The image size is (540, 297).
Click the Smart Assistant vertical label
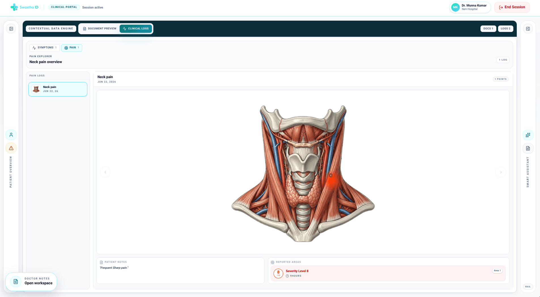click(528, 172)
